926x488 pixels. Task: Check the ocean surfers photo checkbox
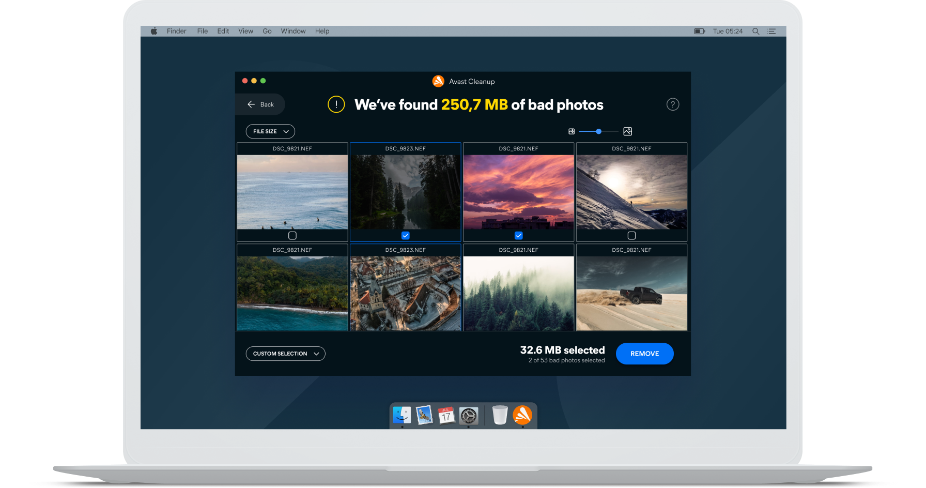pos(292,236)
